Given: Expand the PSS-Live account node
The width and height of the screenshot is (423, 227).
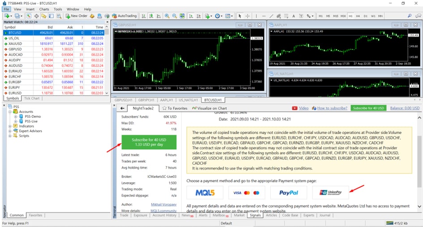Looking at the screenshot, I should 16,121.
